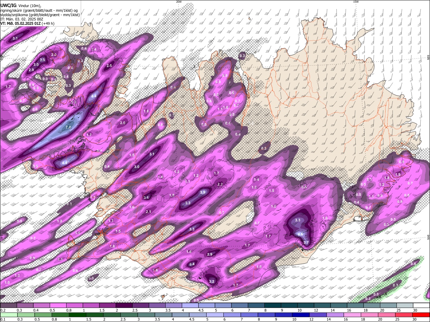Select the dark teal swatch labeled 8 in the upper scale
430x322 pixels.
coord(272,306)
